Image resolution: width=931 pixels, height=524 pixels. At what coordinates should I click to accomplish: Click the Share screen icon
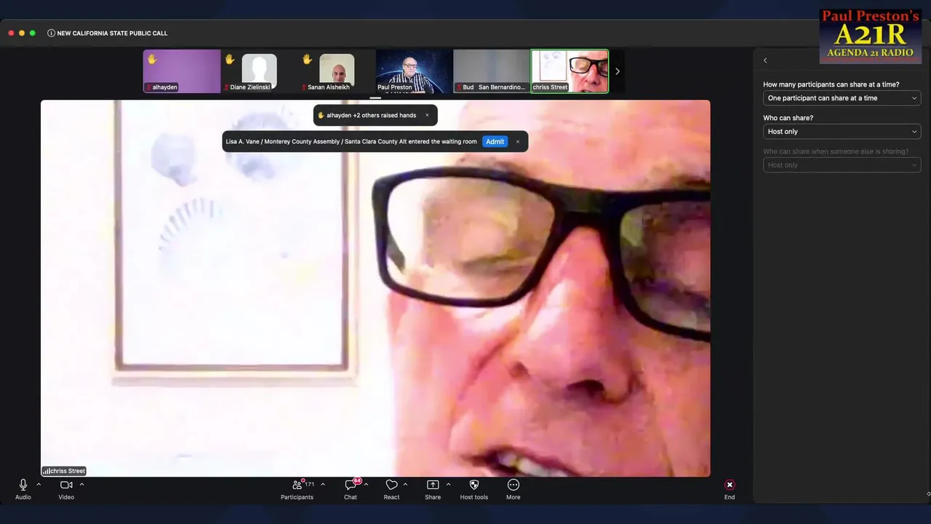(433, 485)
